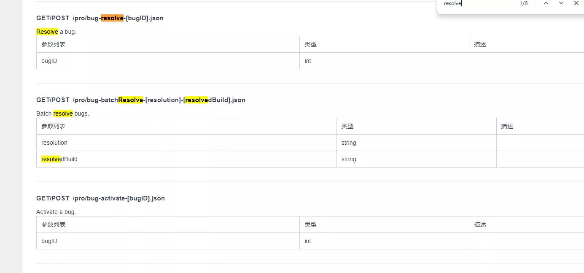Click heading '/pro/bug-activate-[bugID].json'
Viewport: 584px width, 273px height.
[118, 198]
